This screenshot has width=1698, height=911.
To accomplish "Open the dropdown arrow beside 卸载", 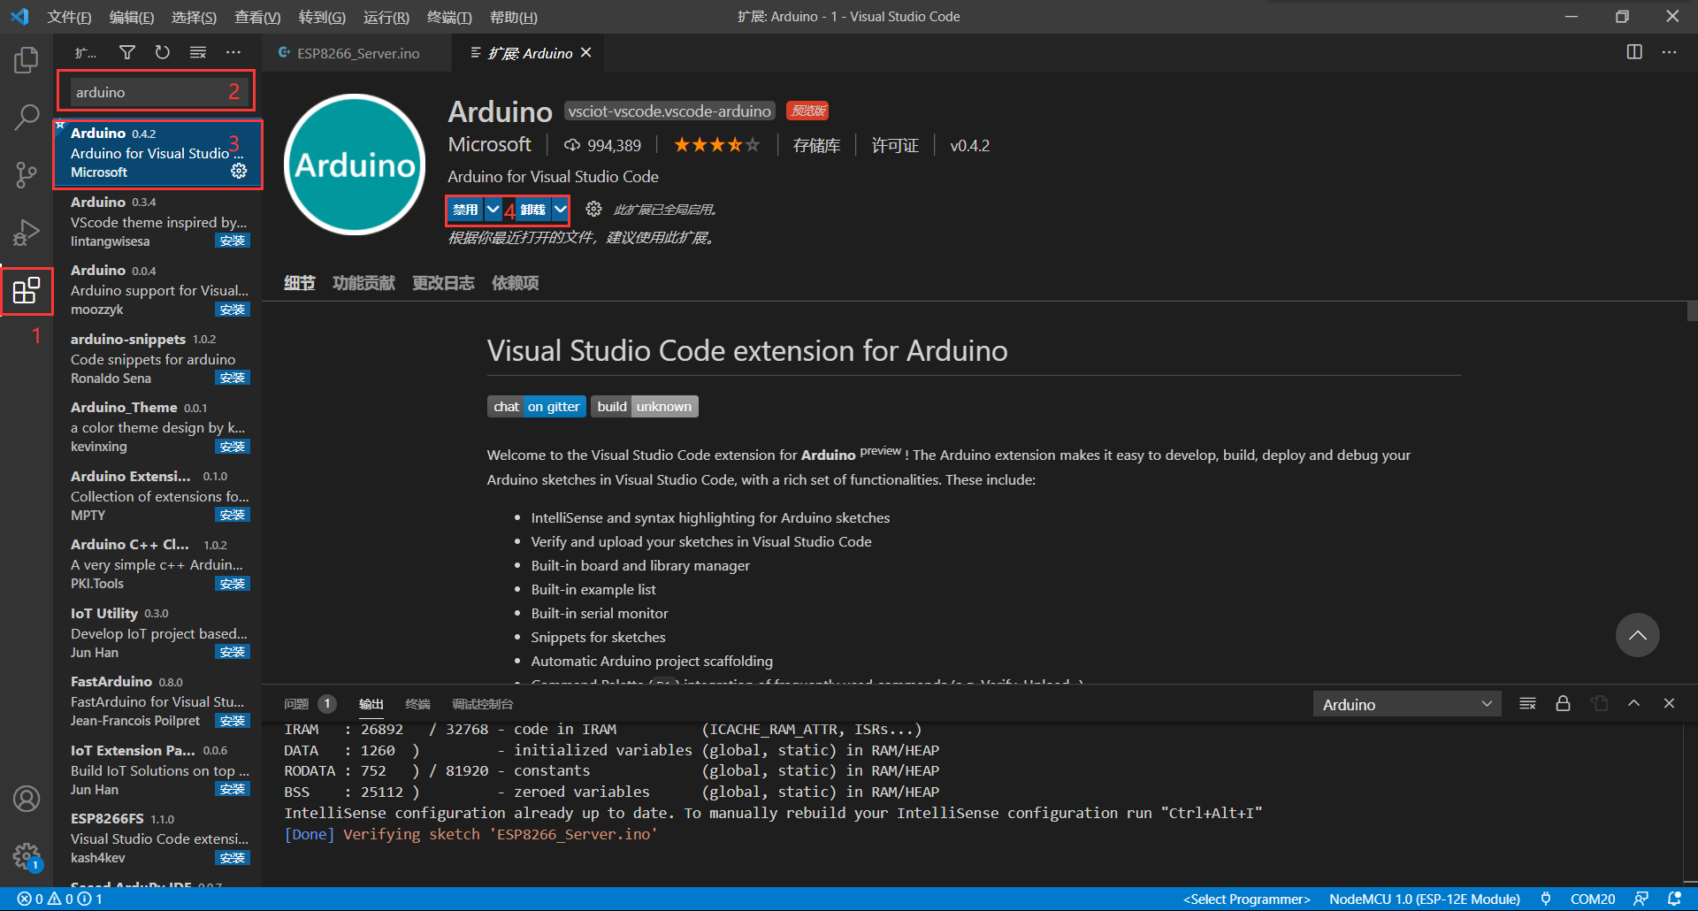I will coord(560,209).
